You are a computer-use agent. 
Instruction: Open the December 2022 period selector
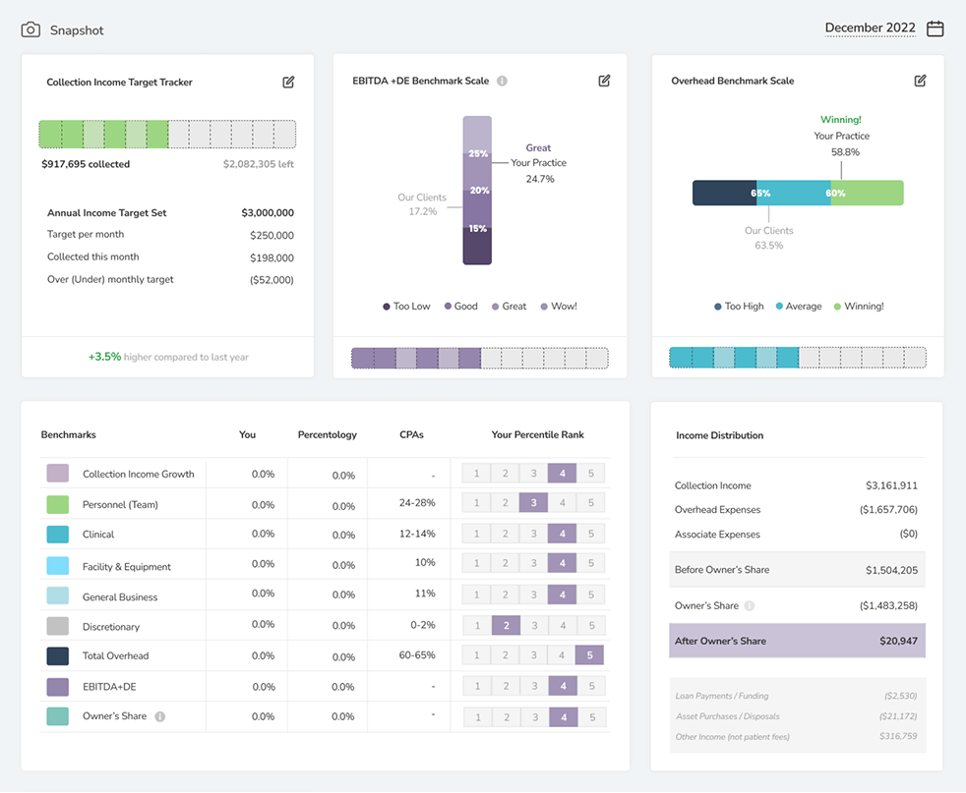(870, 28)
